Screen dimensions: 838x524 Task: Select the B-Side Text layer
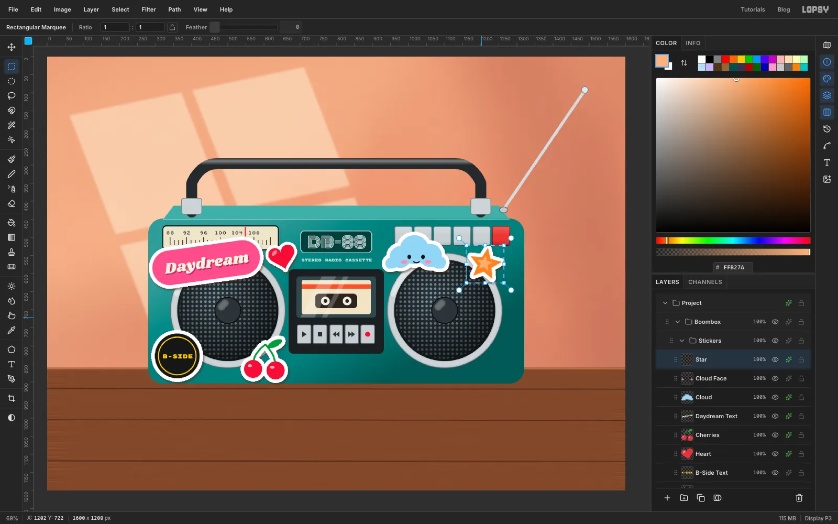pyautogui.click(x=733, y=473)
